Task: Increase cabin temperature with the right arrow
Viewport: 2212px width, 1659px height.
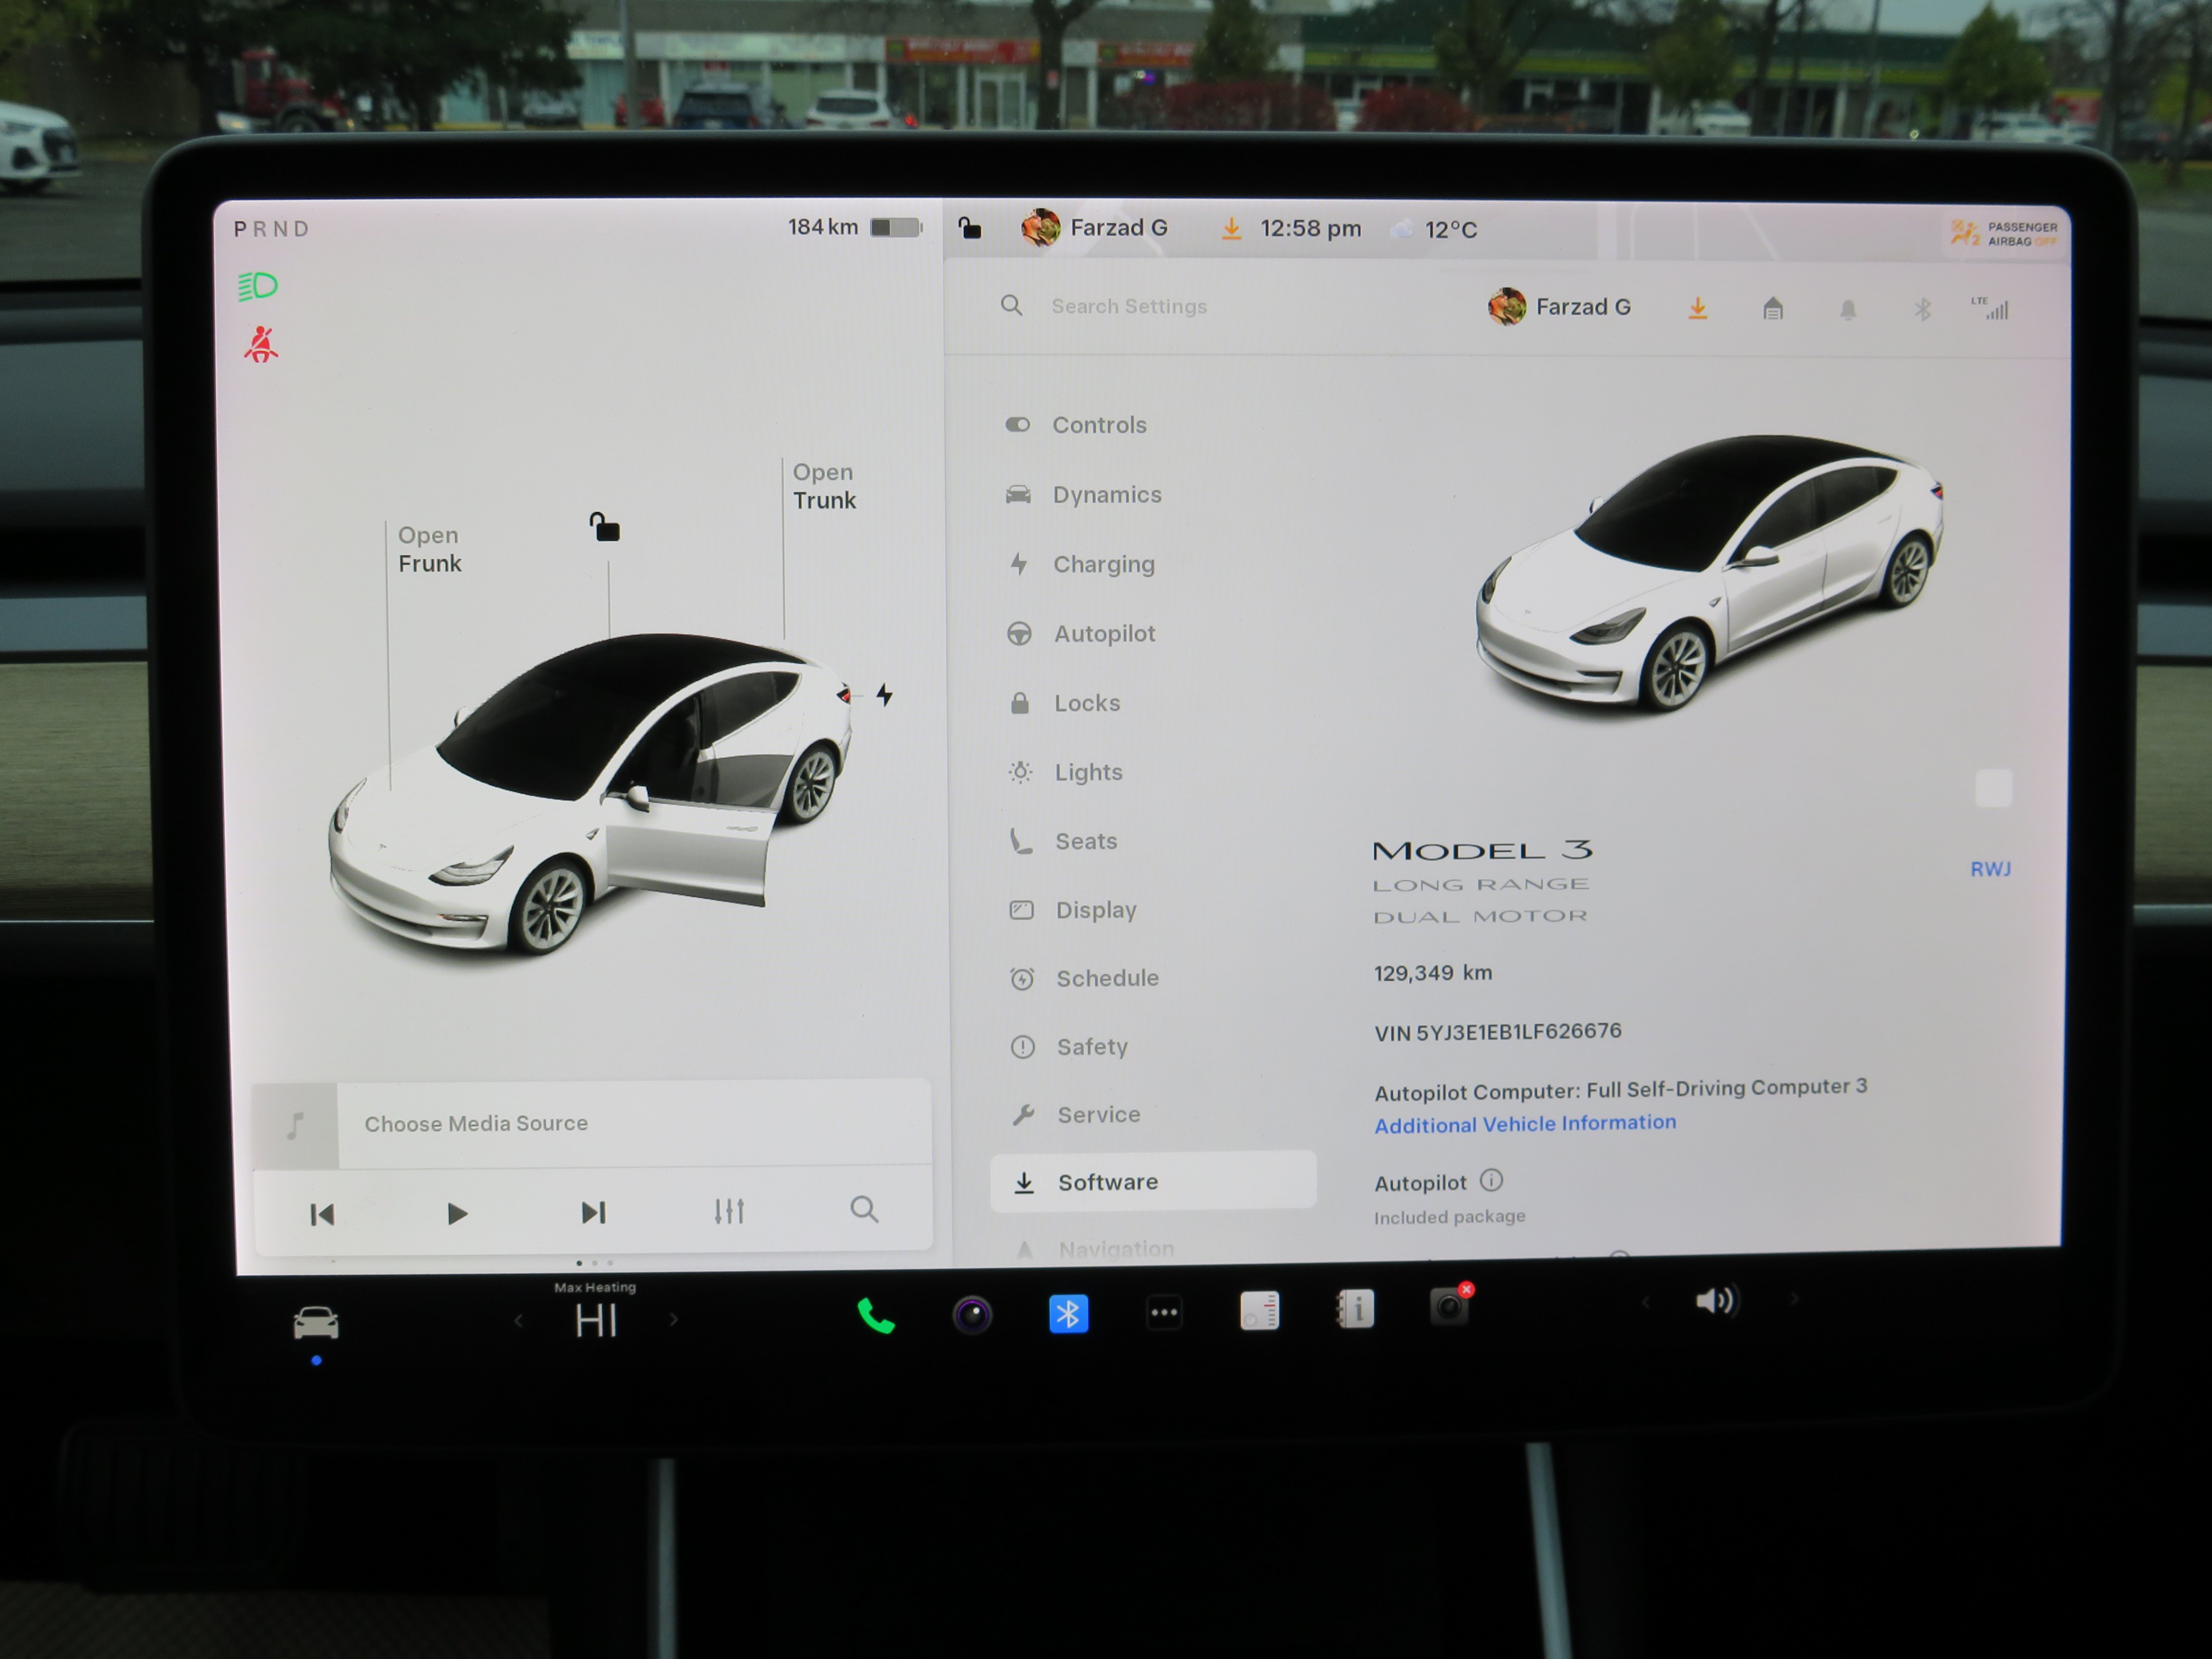Action: (675, 1320)
